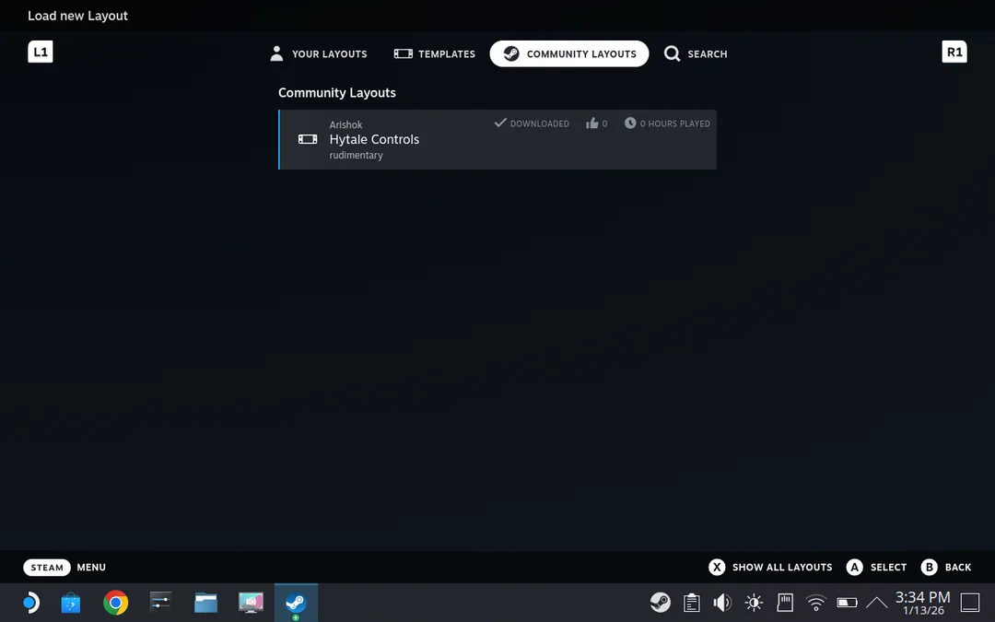Open the screen brightness tray icon

[x=754, y=603]
